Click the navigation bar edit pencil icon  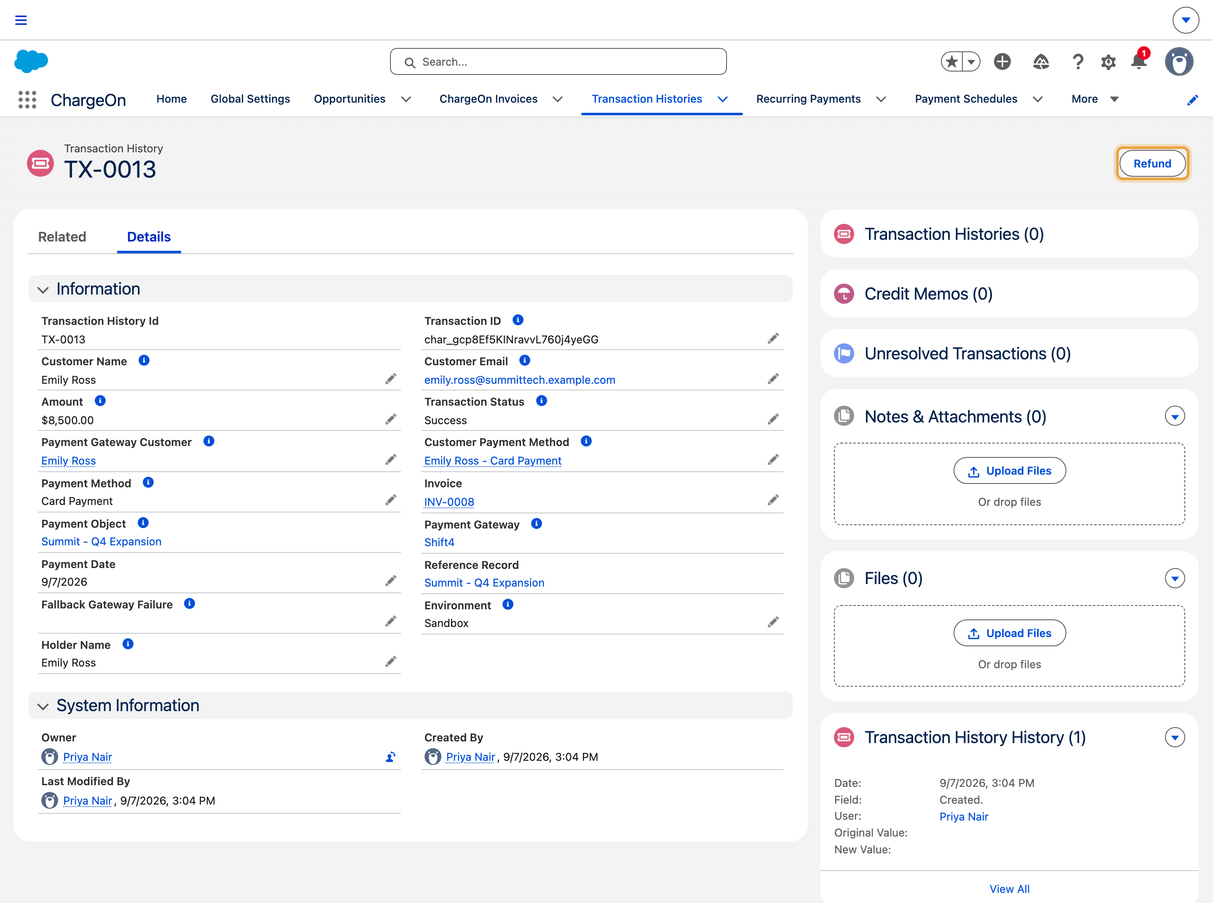click(1193, 99)
